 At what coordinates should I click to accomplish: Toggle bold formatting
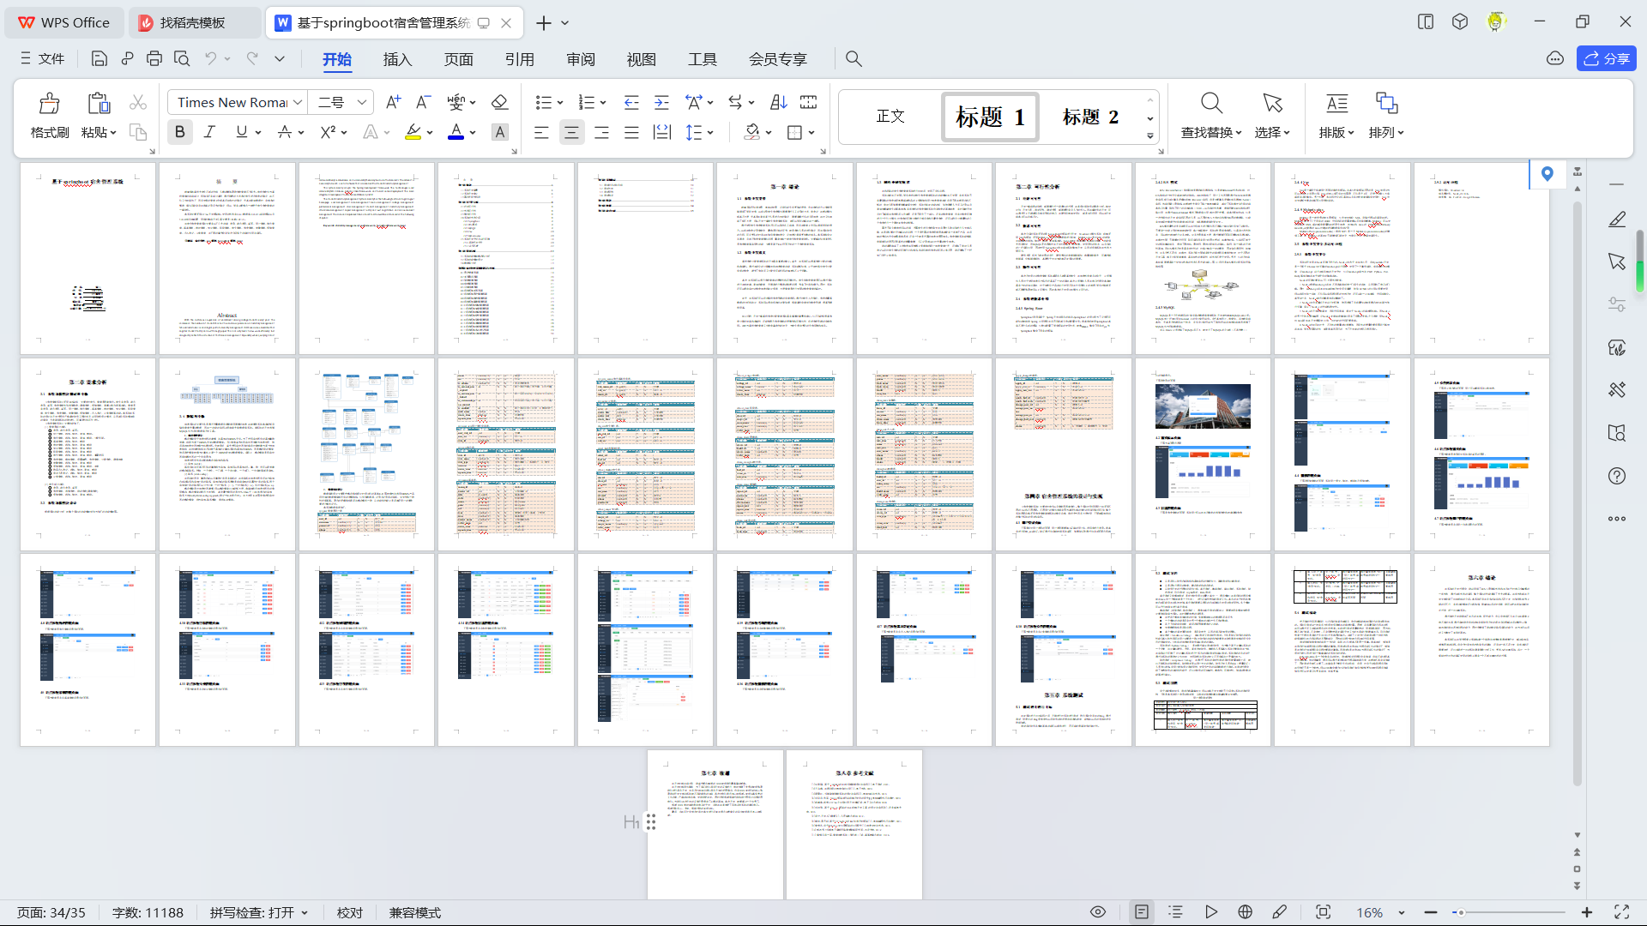pyautogui.click(x=179, y=132)
